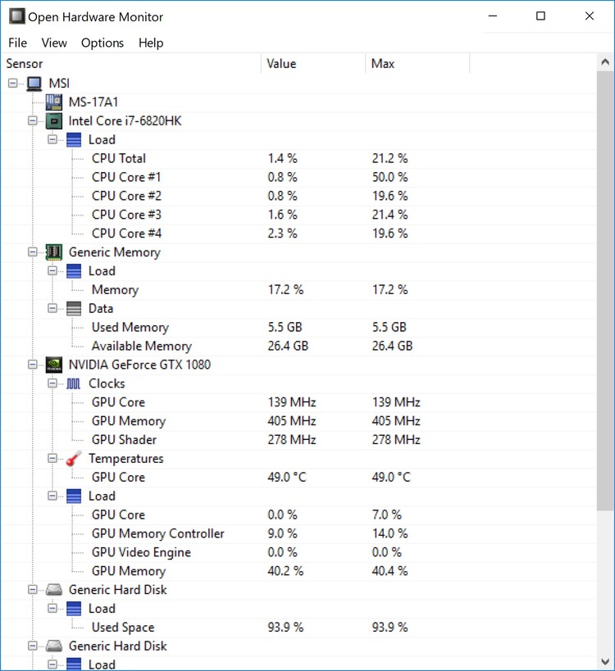Maximize the Open Hardware Monitor window
The image size is (615, 671).
click(541, 16)
